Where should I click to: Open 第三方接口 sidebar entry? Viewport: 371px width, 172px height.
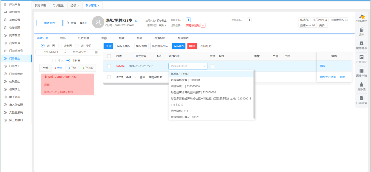pyautogui.click(x=16, y=120)
